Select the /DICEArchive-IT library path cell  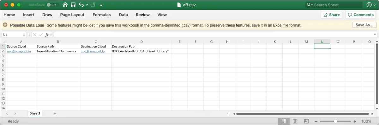pyautogui.click(x=141, y=51)
